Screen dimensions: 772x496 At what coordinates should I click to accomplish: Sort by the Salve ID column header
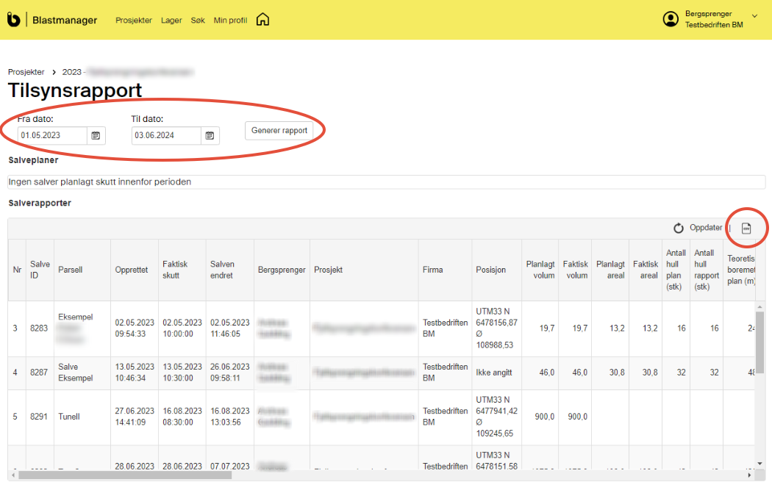pyautogui.click(x=40, y=270)
